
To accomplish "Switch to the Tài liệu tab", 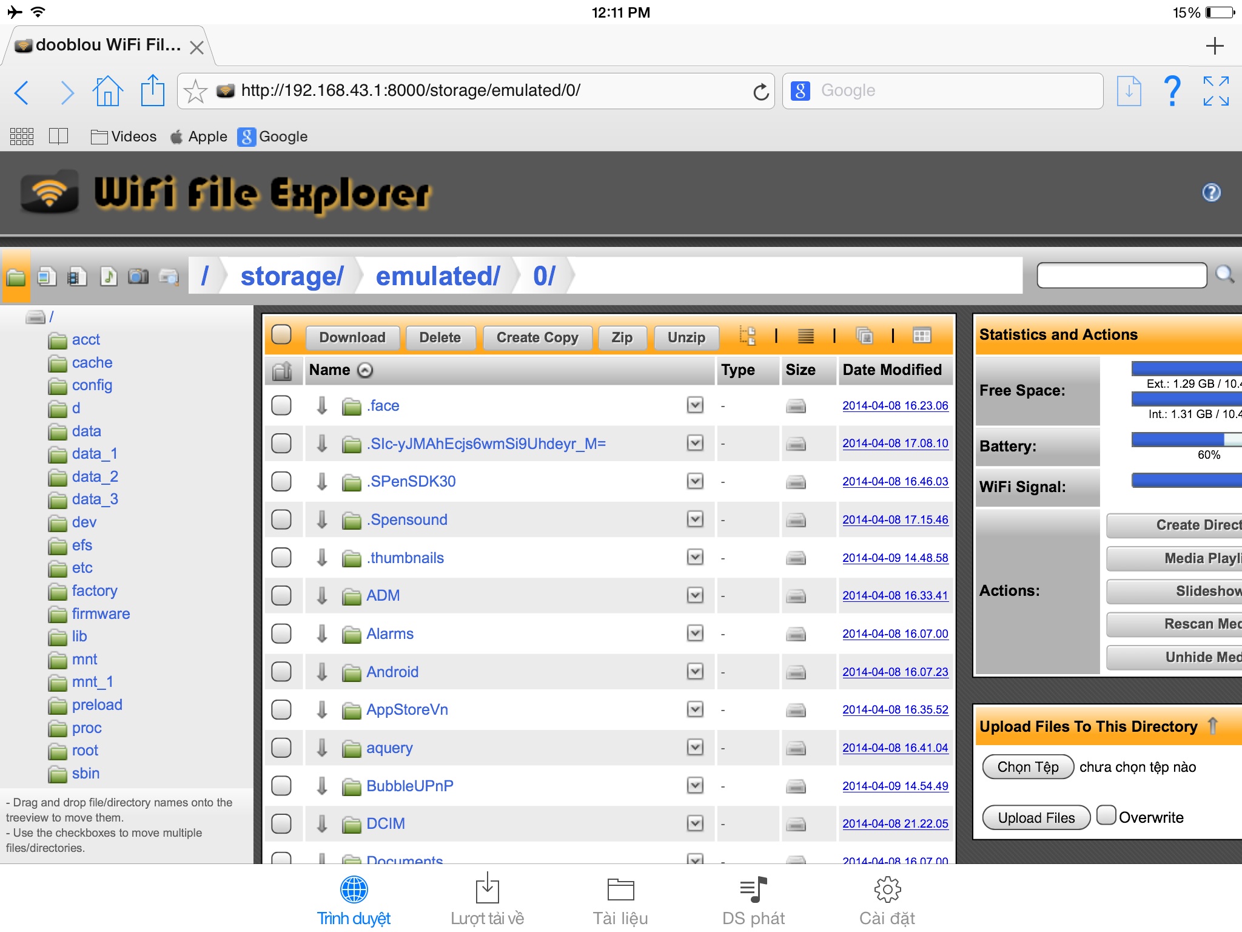I will pyautogui.click(x=620, y=900).
